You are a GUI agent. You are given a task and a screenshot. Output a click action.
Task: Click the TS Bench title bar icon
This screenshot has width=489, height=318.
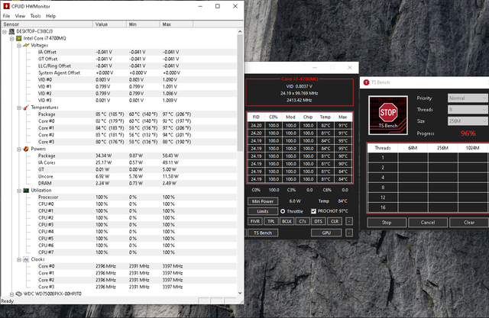pos(366,82)
